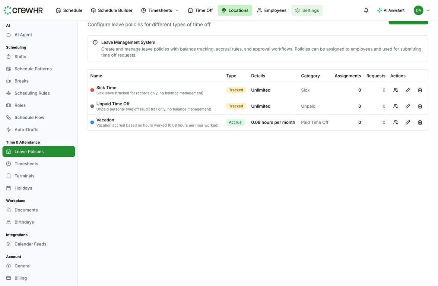Click the notifications bell icon
Screen dimensions: 438x286
click(366, 10)
